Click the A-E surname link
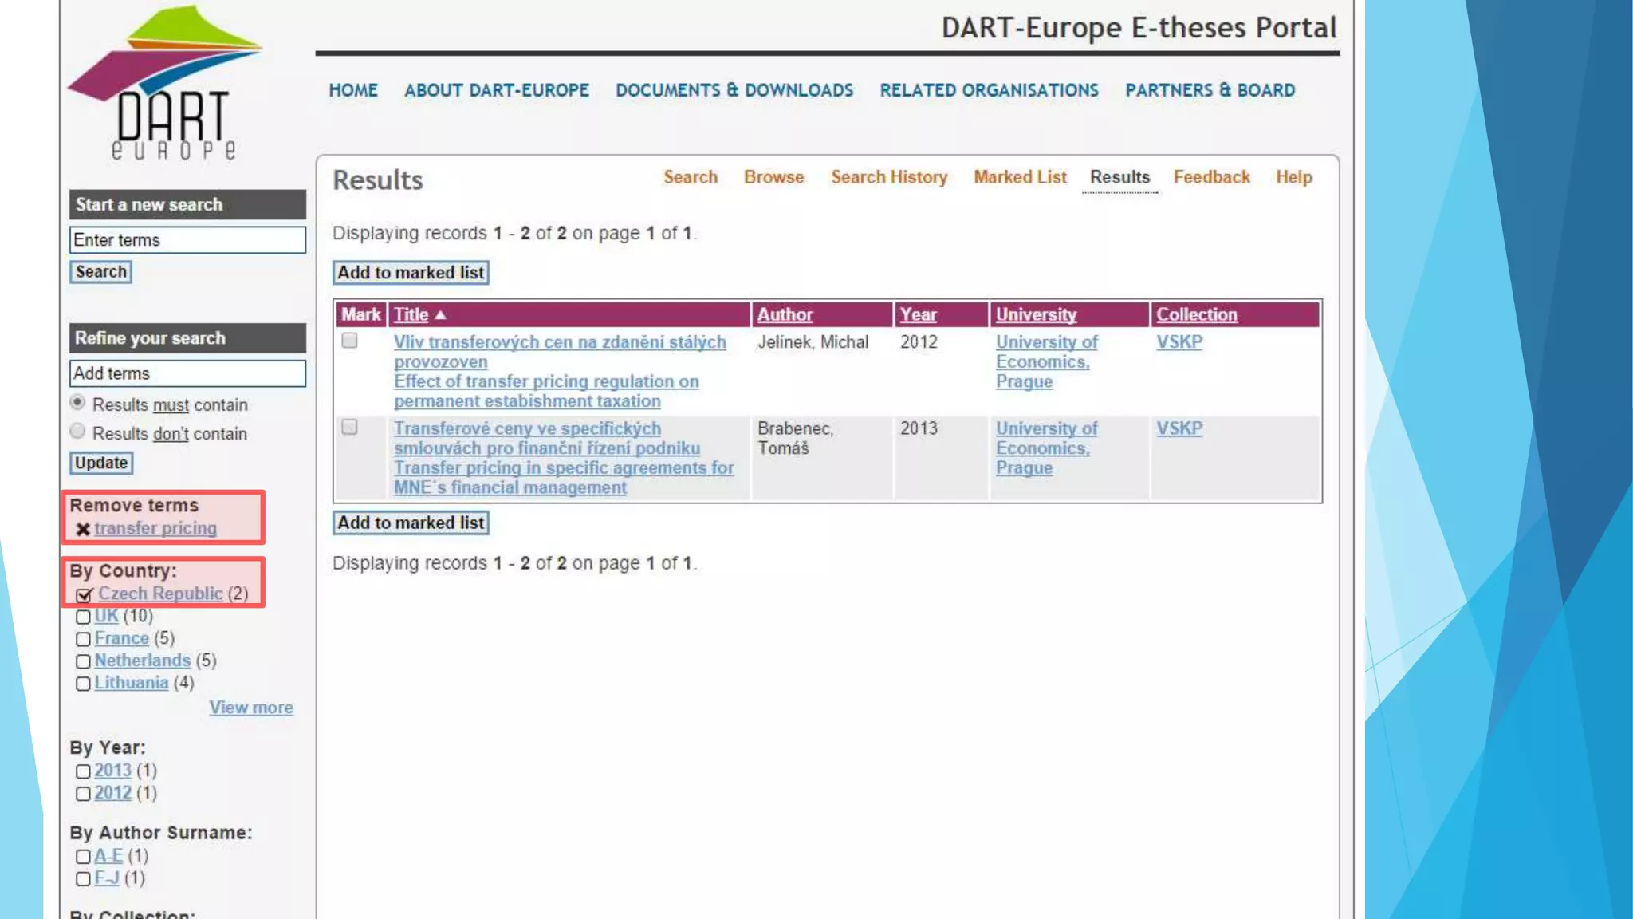This screenshot has height=919, width=1633. tap(108, 856)
